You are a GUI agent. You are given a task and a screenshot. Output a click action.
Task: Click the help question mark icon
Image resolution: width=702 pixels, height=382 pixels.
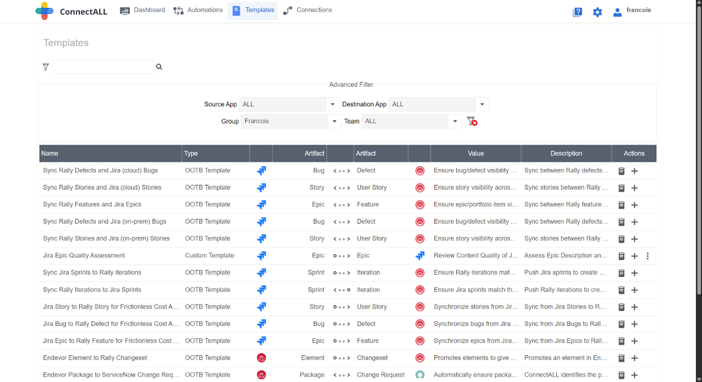577,12
